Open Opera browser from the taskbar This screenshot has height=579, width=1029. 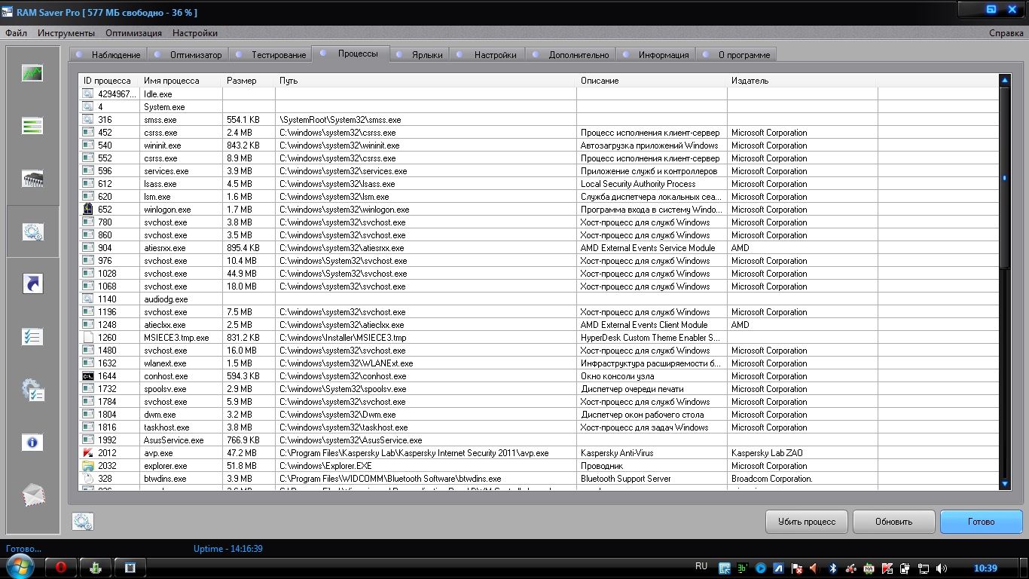coord(62,567)
